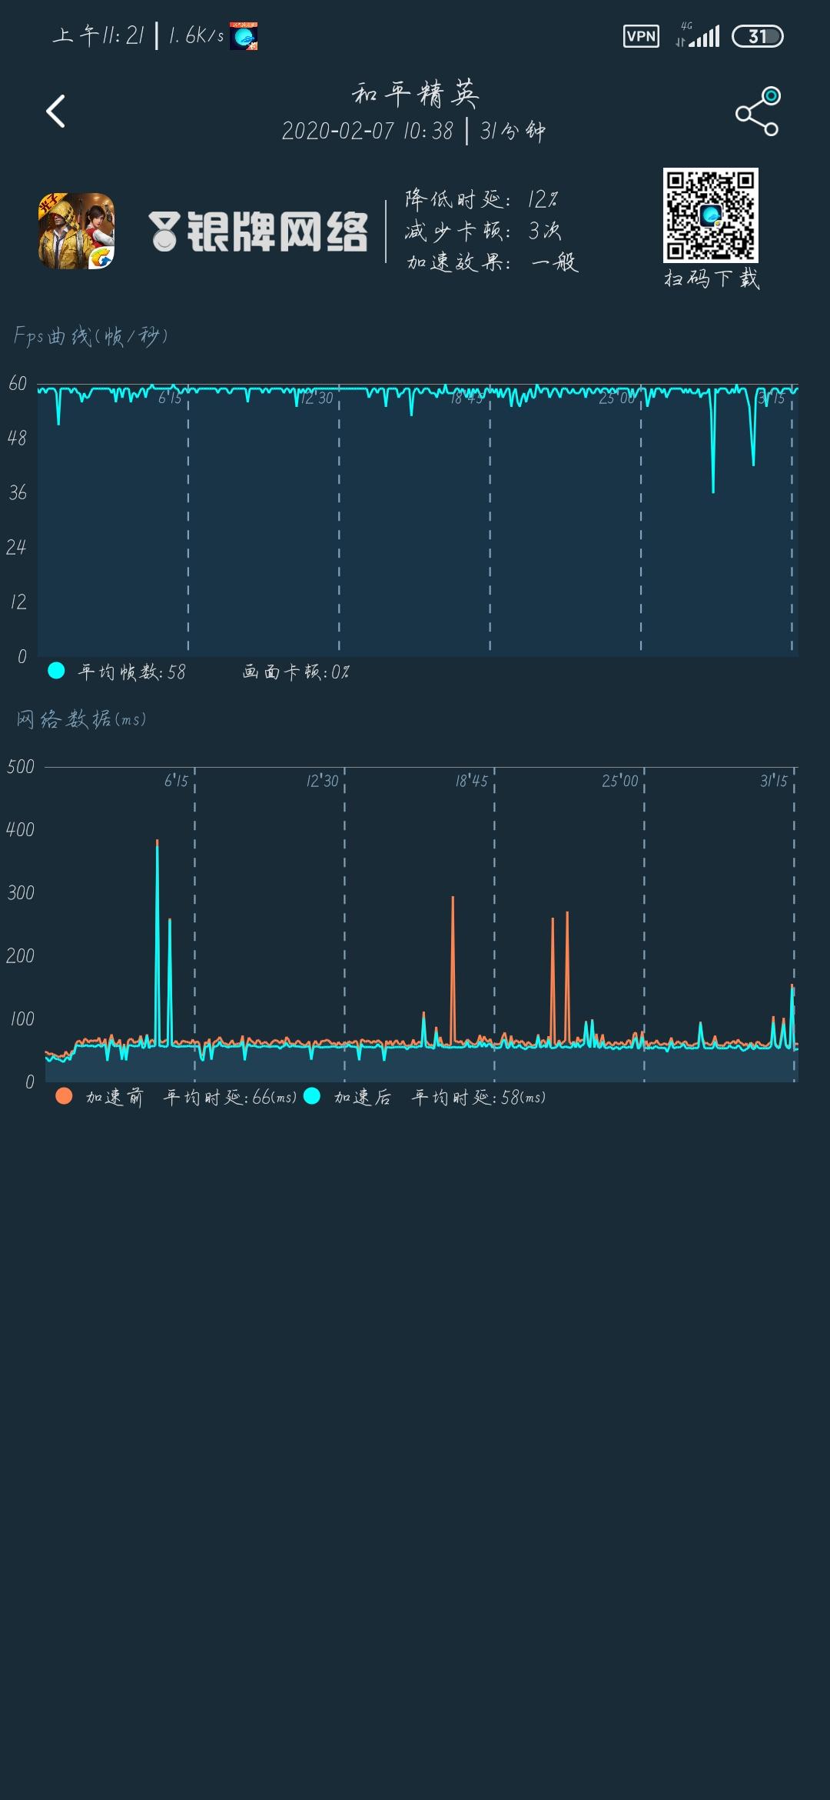Tap the 上午11:21 clock in status bar

(x=98, y=35)
